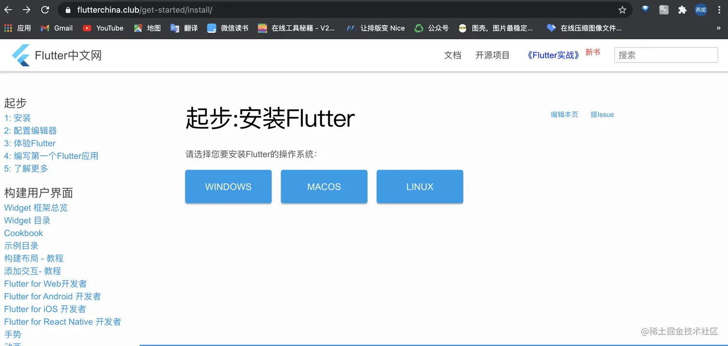Open Flutter for Android 开发者 link
The width and height of the screenshot is (728, 346).
(52, 297)
